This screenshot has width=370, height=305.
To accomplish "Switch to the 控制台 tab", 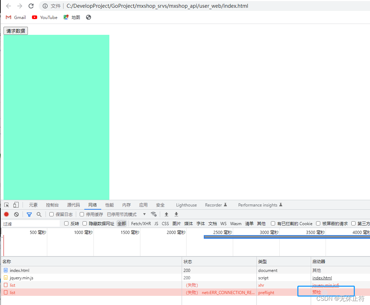I will tap(52, 205).
